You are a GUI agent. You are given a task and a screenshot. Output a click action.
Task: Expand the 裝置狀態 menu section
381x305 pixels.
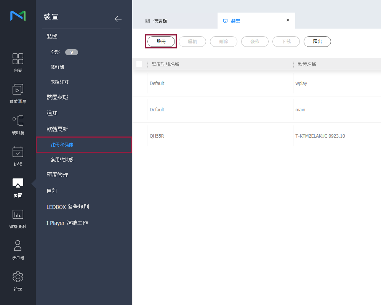point(57,97)
